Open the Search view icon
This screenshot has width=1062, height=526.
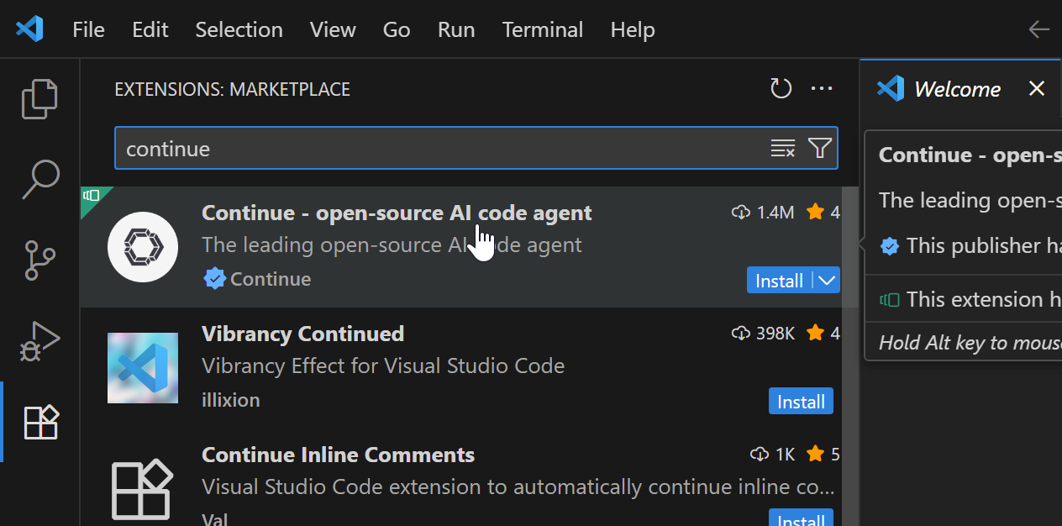click(x=39, y=179)
